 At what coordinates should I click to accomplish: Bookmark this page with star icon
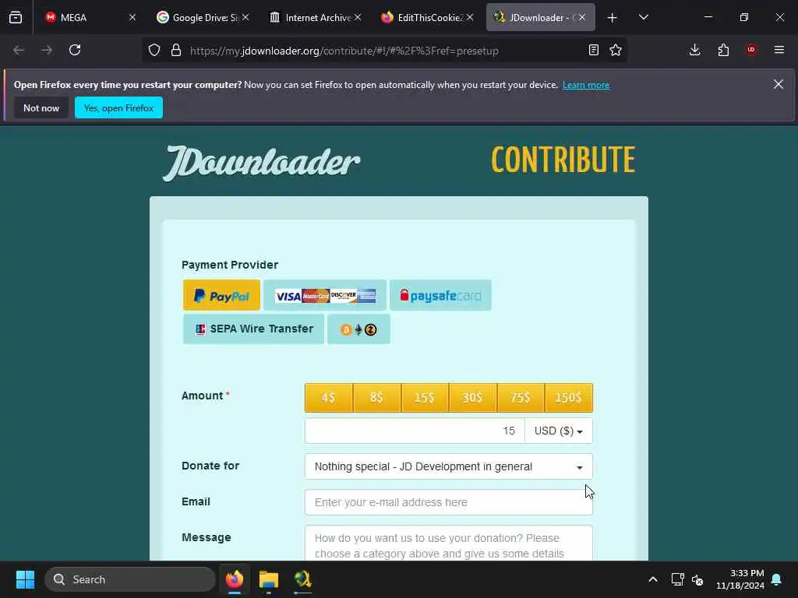click(616, 50)
